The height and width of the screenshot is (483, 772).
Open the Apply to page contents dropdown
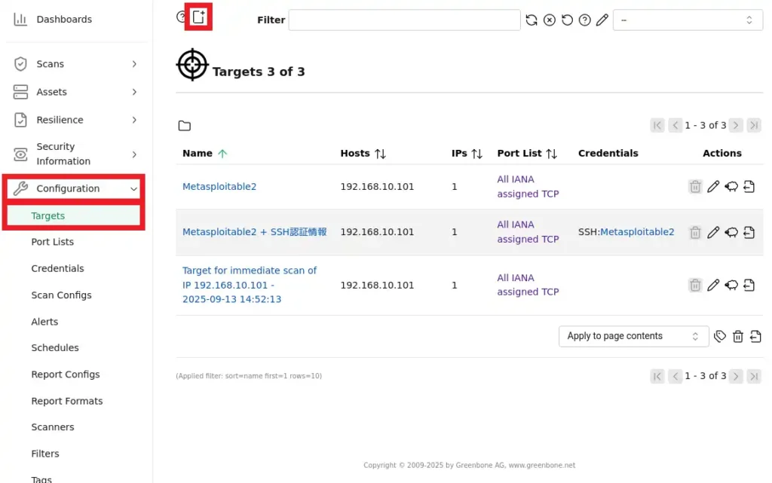click(633, 336)
